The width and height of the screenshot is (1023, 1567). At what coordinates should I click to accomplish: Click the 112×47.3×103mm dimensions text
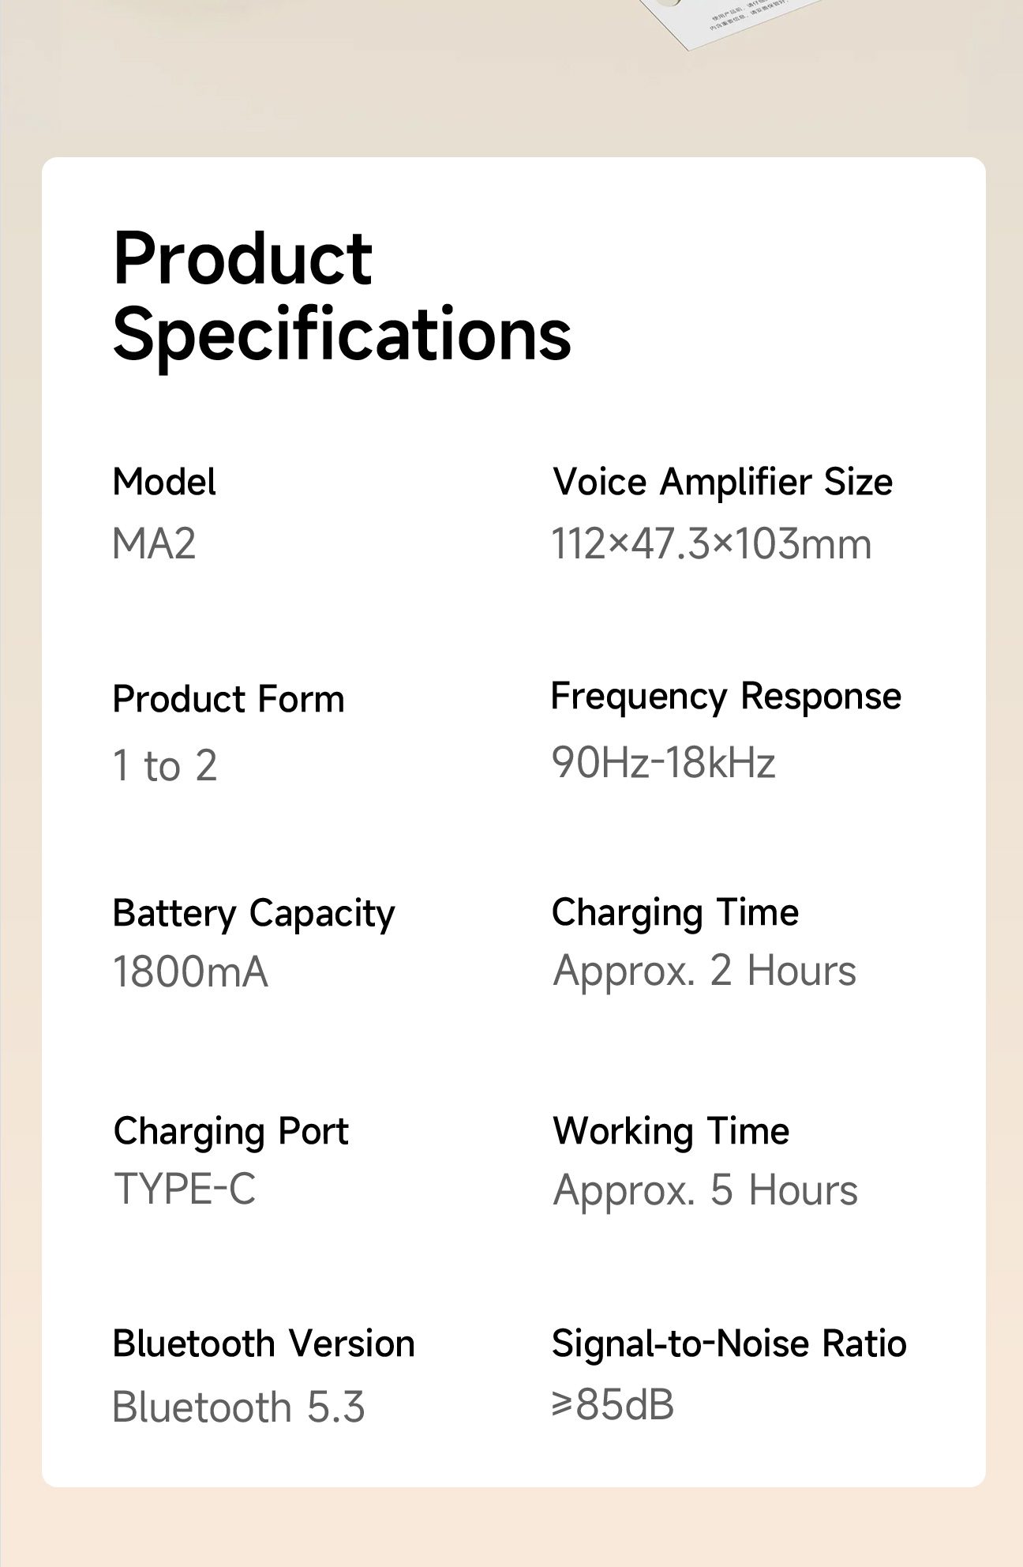point(712,544)
